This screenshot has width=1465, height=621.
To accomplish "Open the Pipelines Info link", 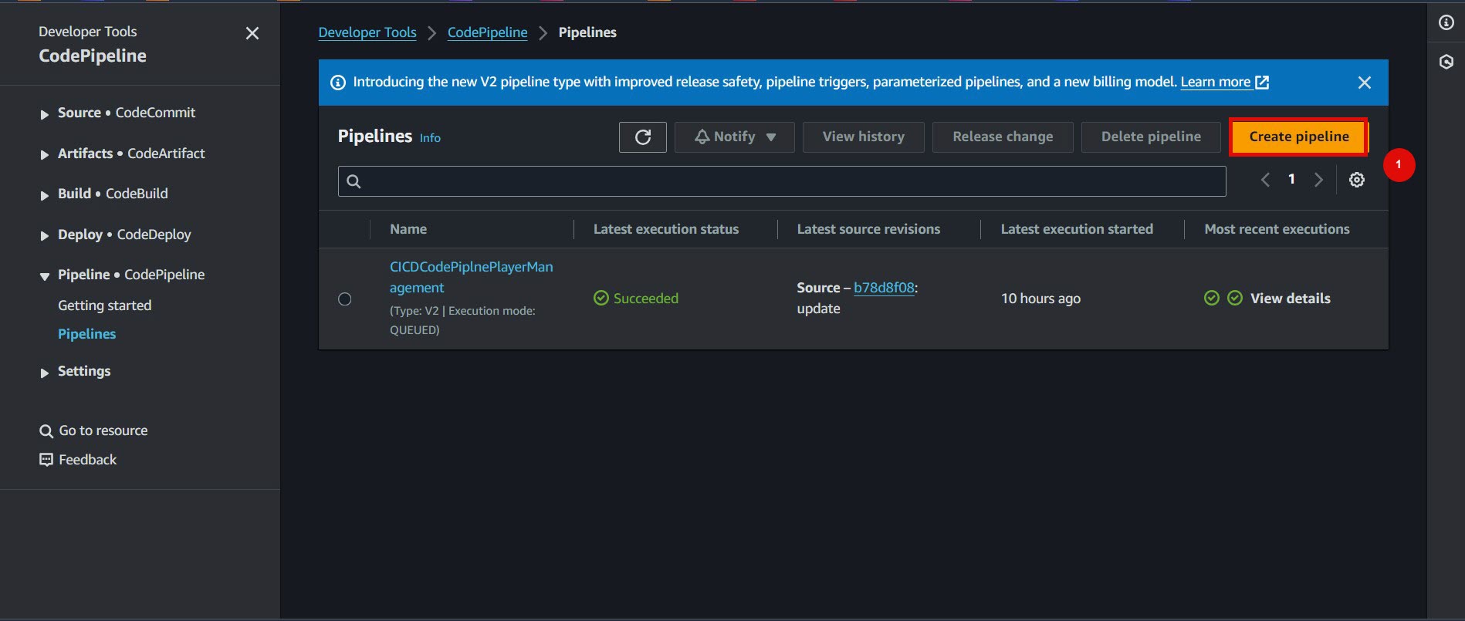I will (x=430, y=138).
